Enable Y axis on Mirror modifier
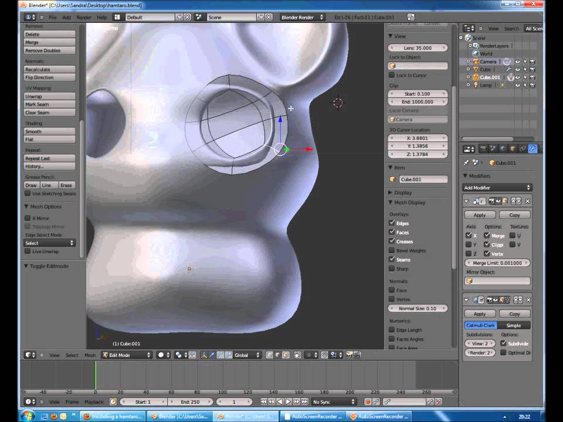 pos(469,244)
